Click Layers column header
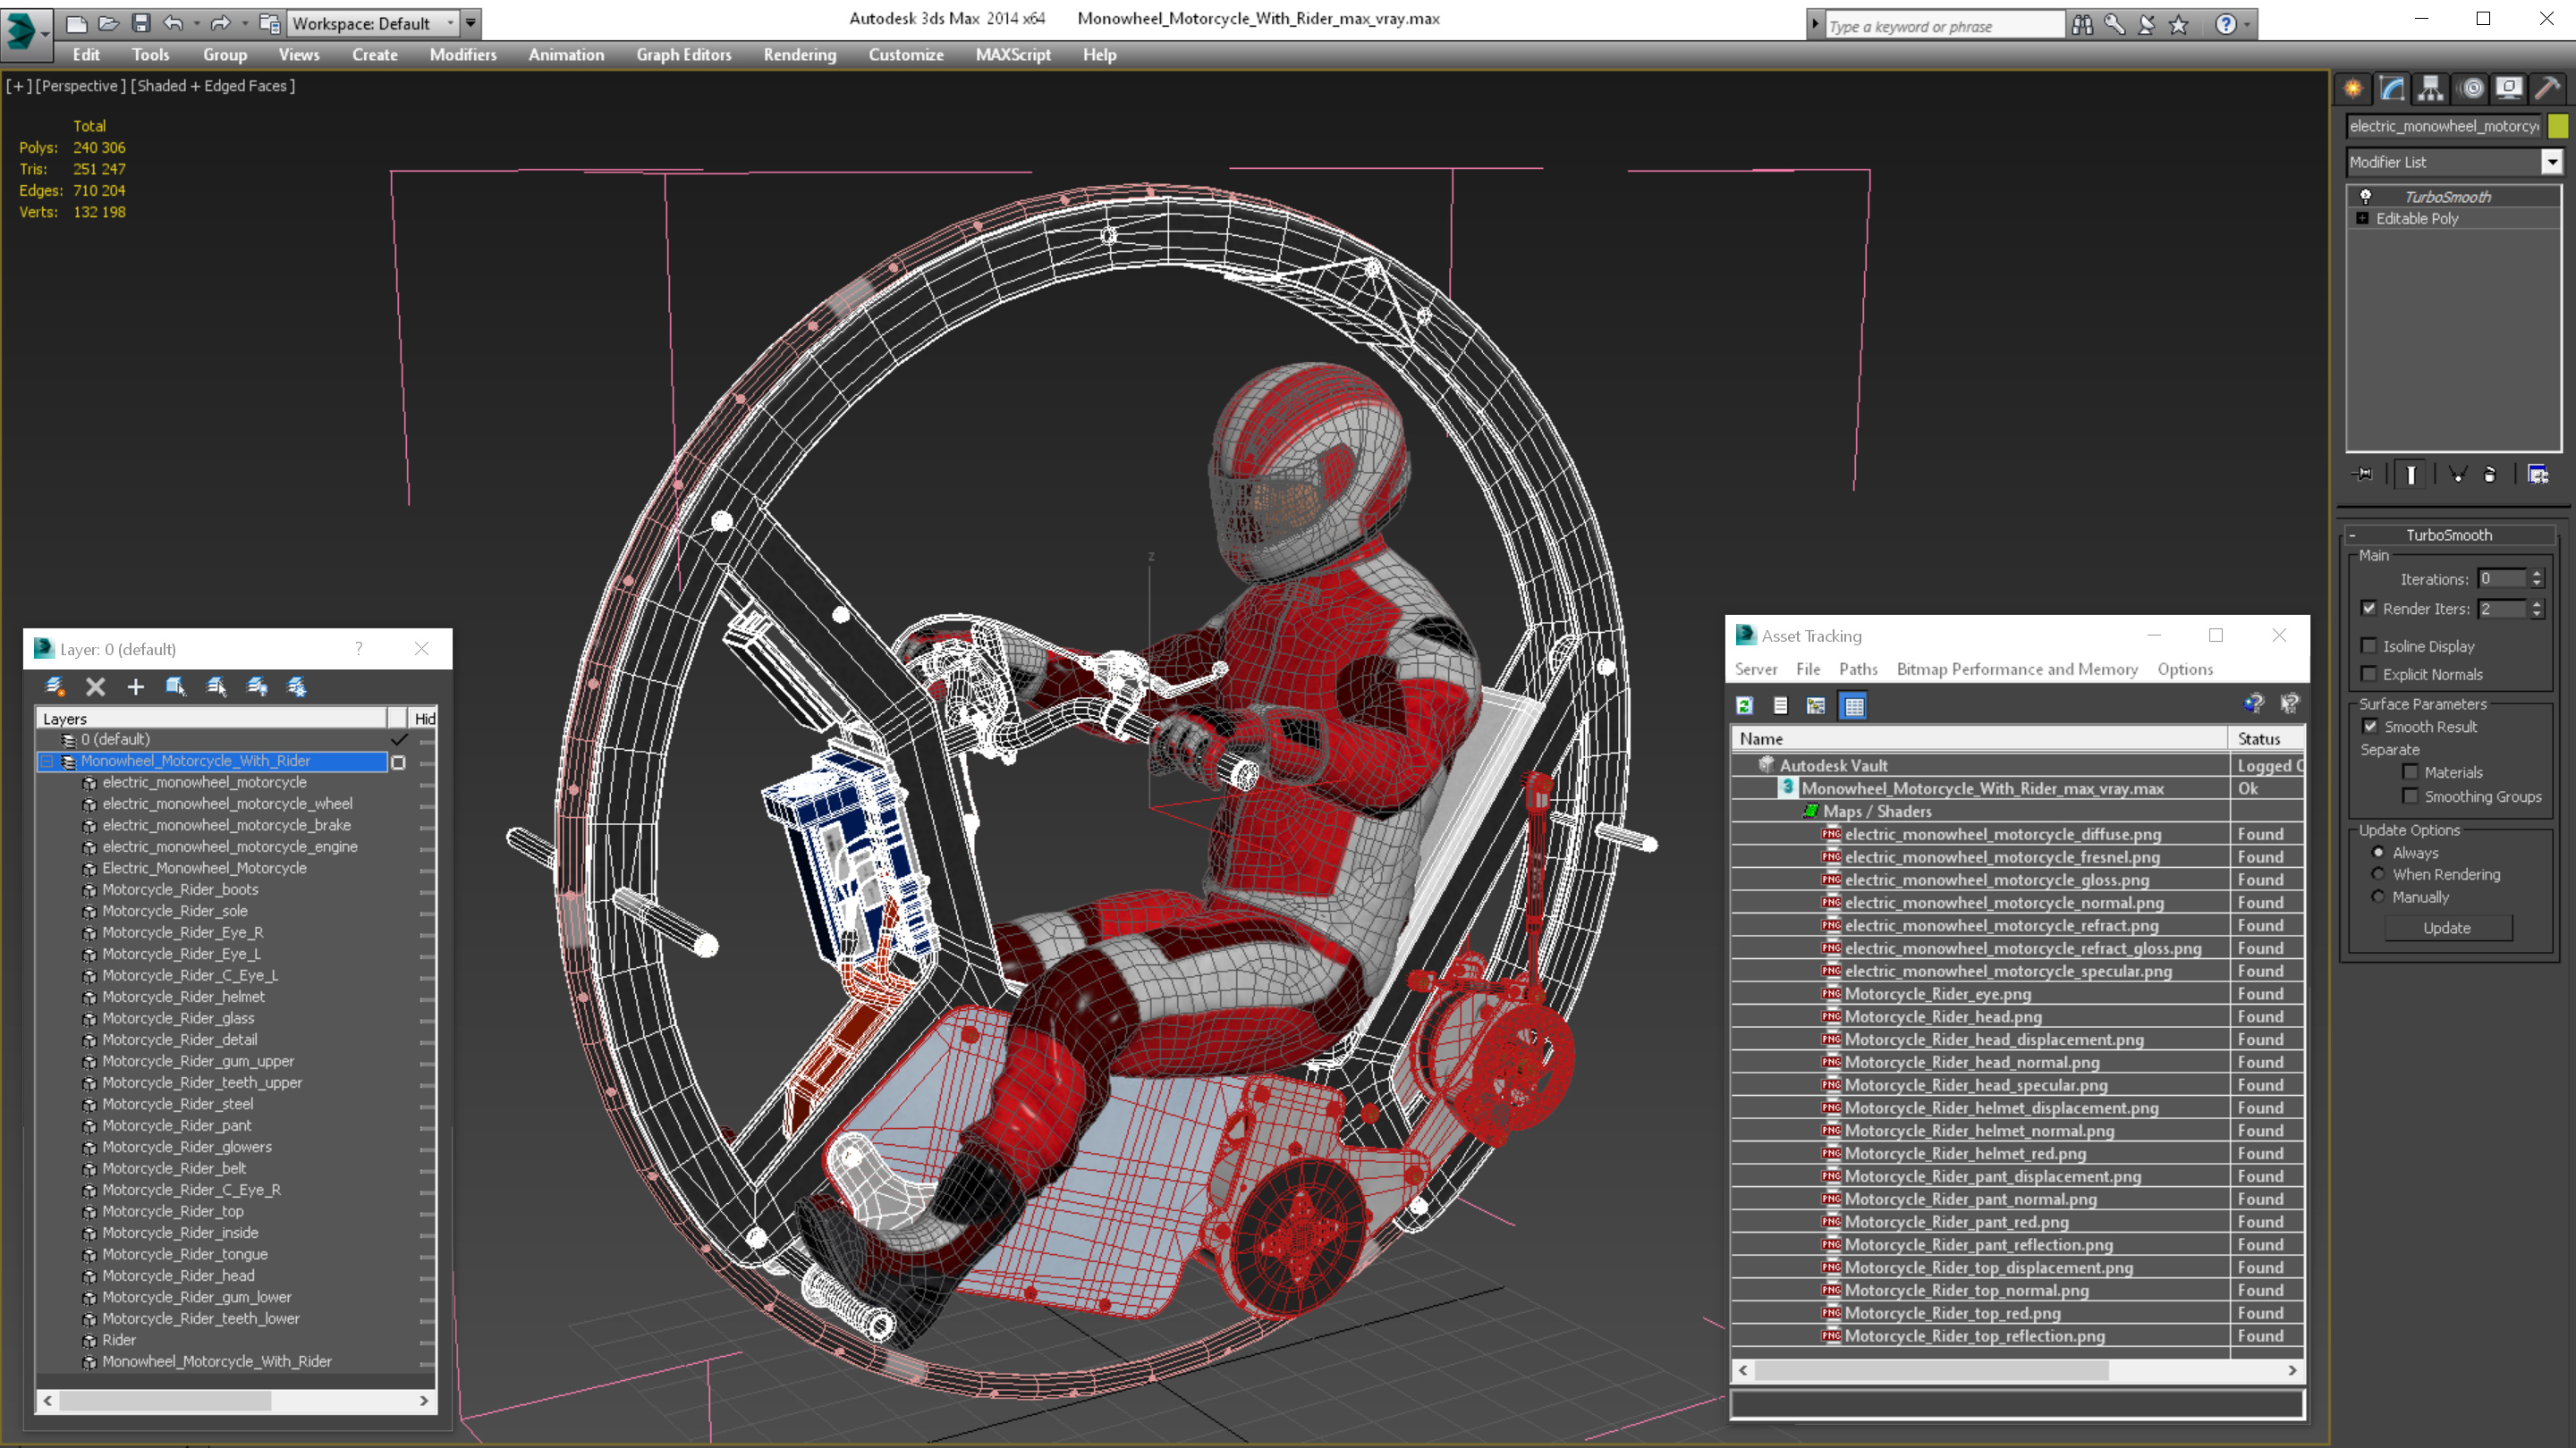 212,719
